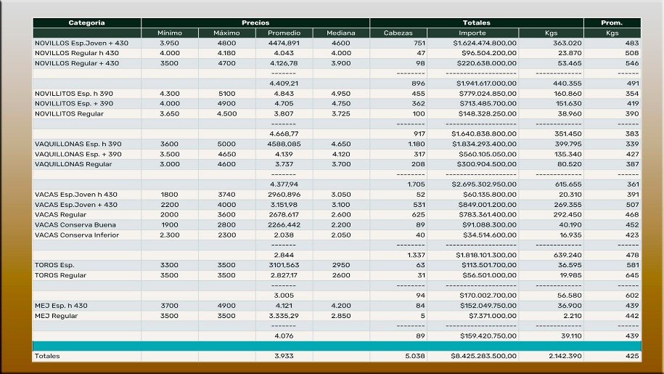Select the Precios header group

255,23
